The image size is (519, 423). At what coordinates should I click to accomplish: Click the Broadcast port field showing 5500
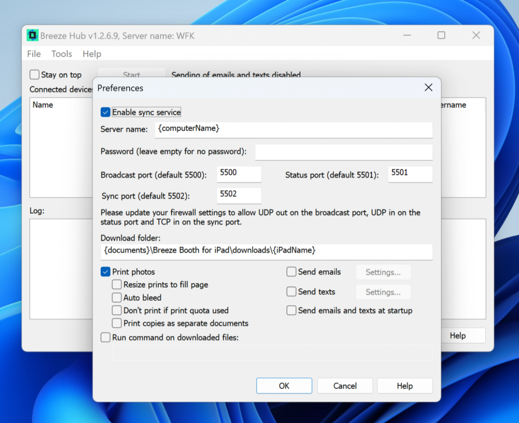[239, 174]
